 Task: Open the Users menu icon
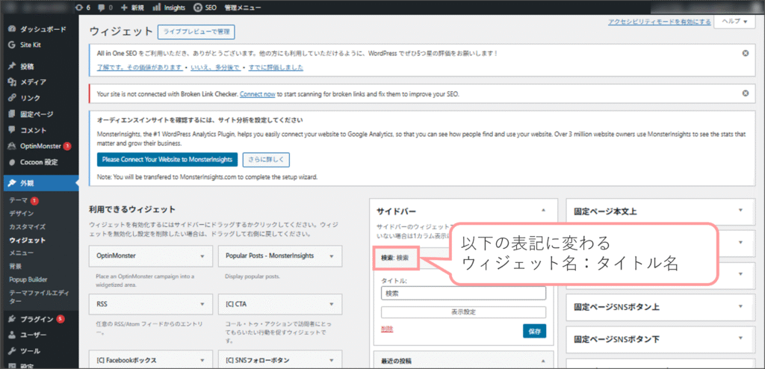pos(12,335)
